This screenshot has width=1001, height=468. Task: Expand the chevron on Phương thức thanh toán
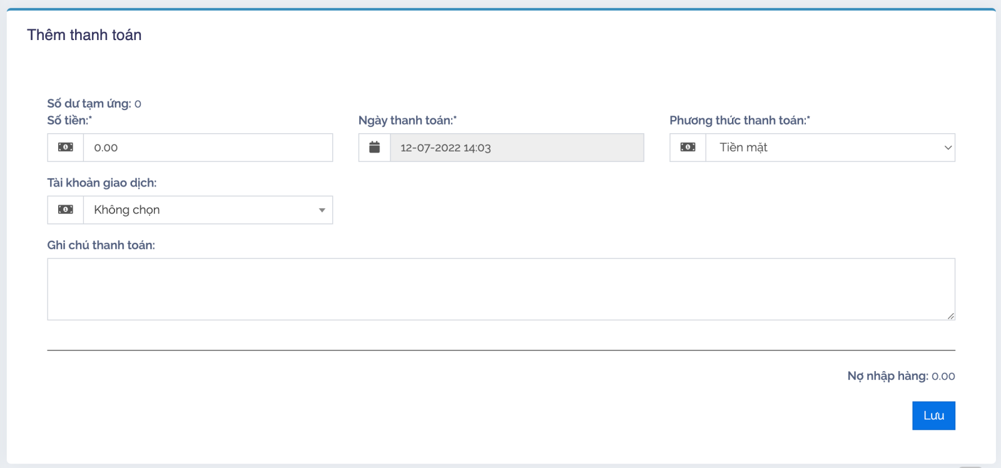[x=947, y=148]
